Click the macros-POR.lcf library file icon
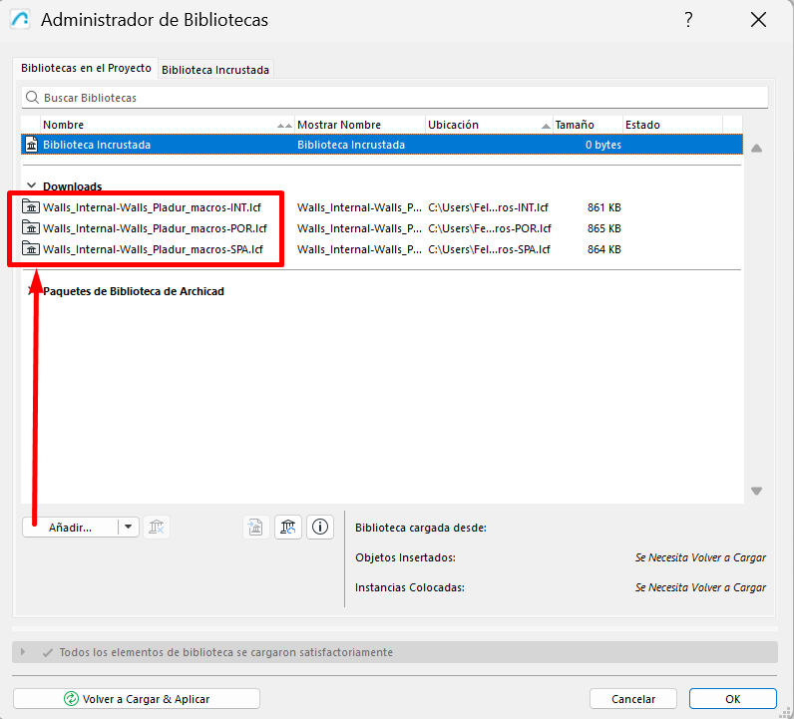This screenshot has width=794, height=719. click(x=31, y=228)
